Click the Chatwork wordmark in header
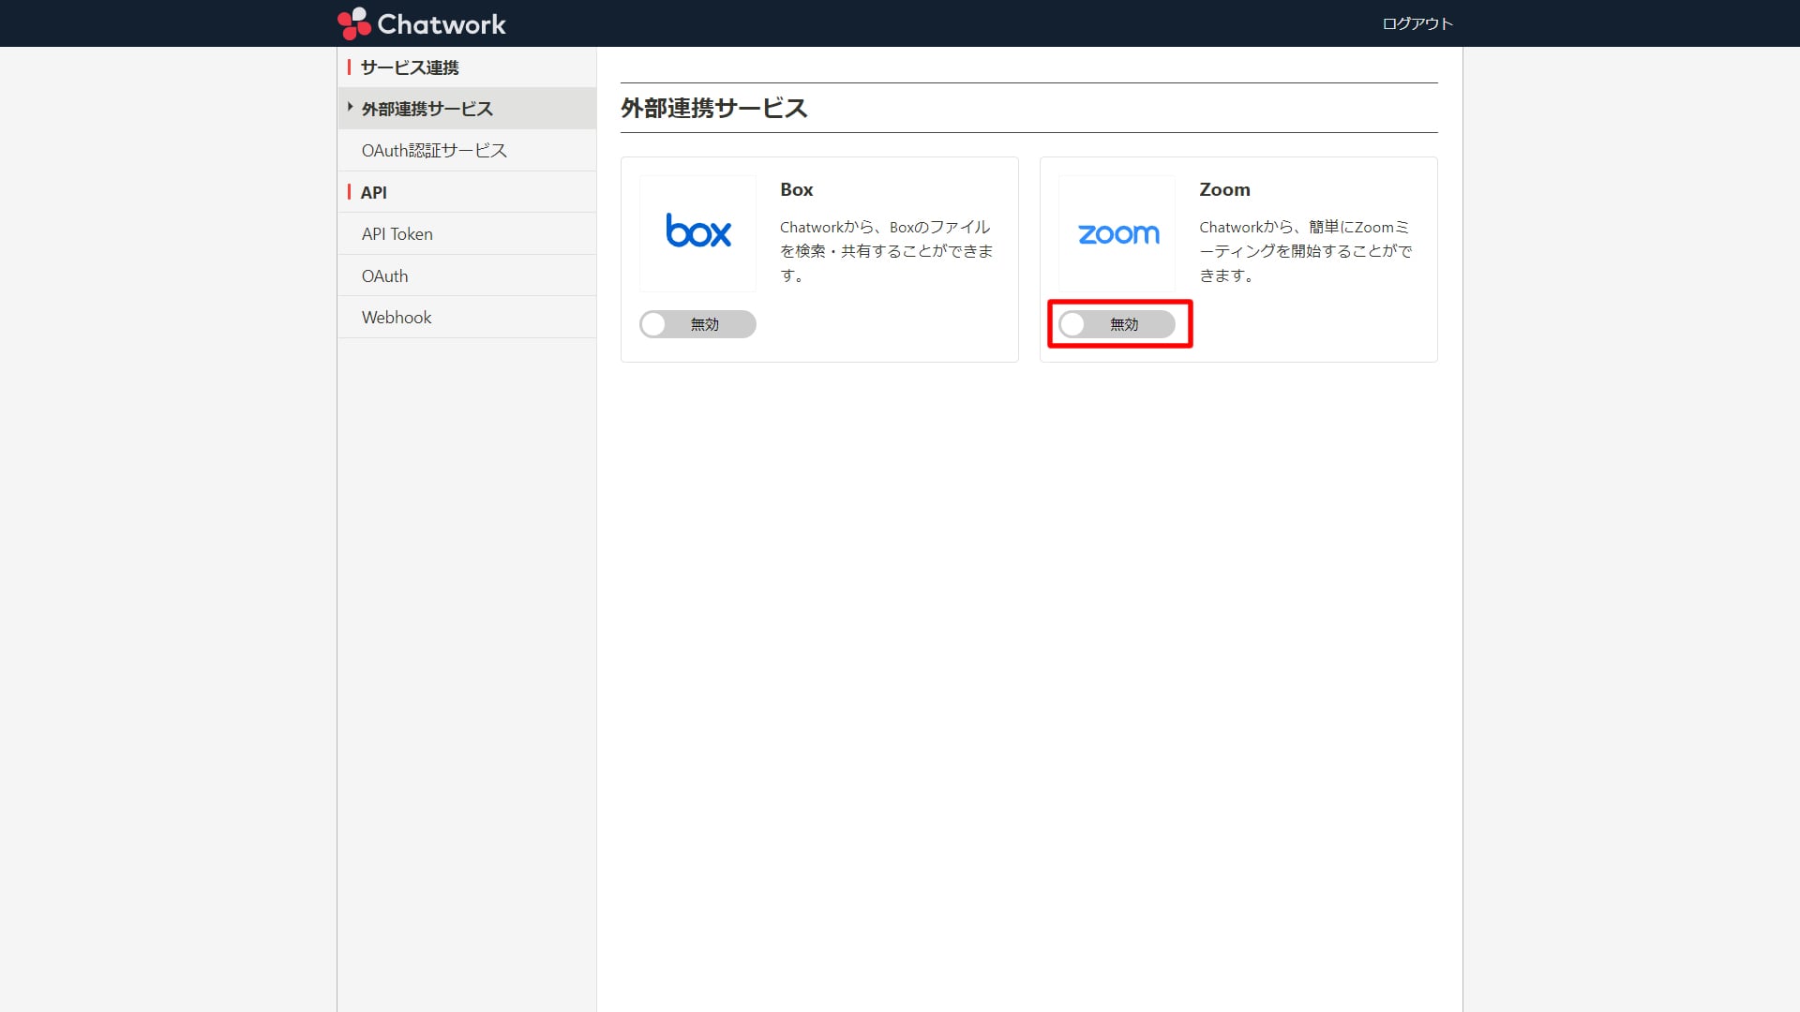Viewport: 1800px width, 1012px height. click(x=442, y=23)
